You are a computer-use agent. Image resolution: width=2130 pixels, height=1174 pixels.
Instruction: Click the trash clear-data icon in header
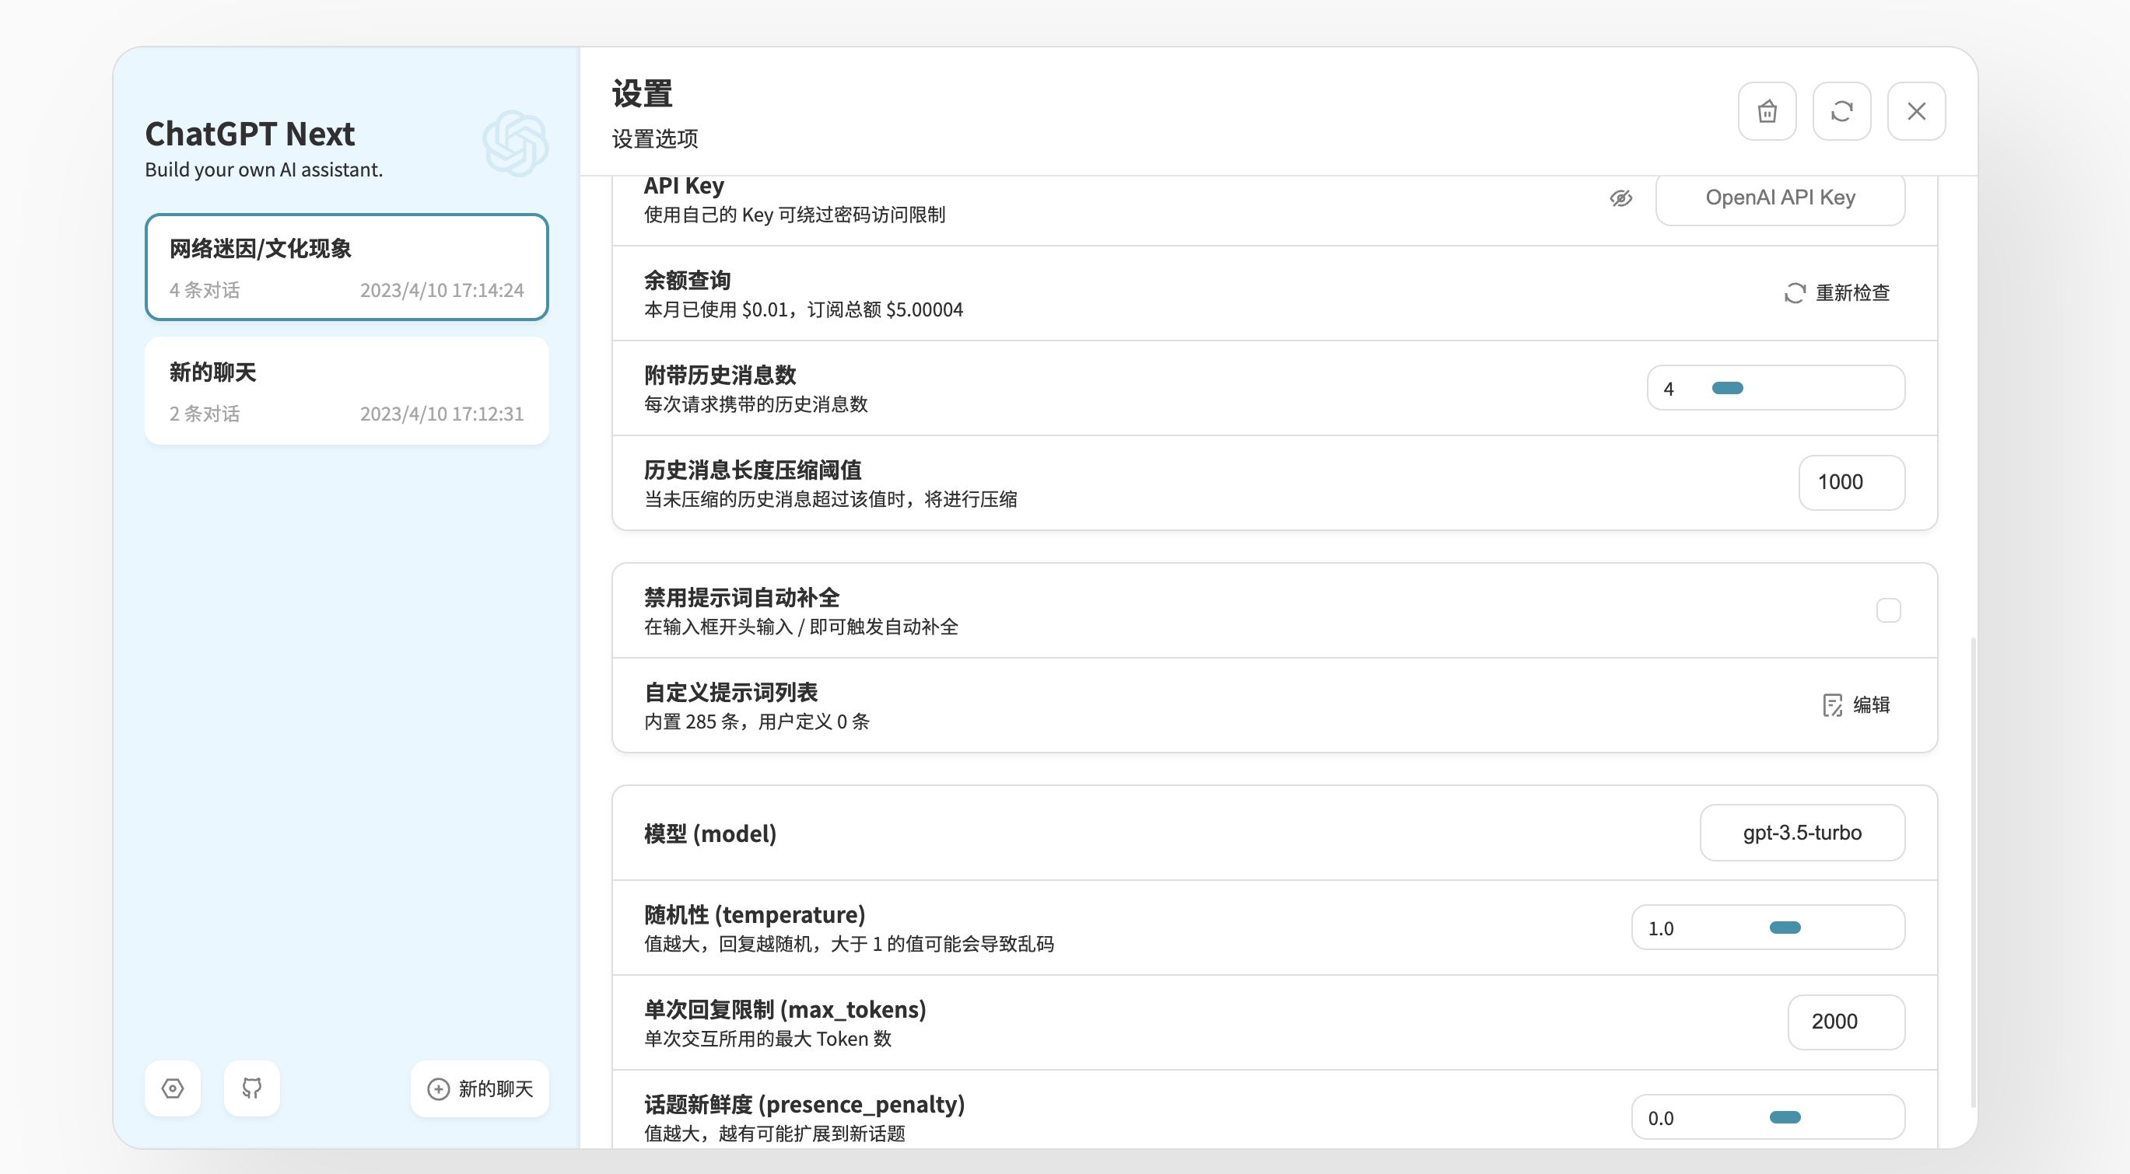pyautogui.click(x=1766, y=110)
